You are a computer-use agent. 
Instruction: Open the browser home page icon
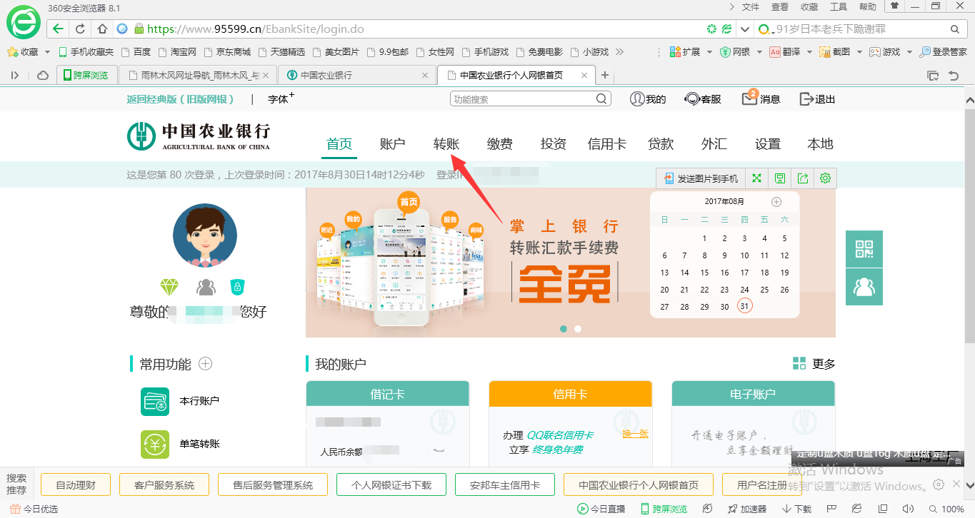tap(102, 29)
